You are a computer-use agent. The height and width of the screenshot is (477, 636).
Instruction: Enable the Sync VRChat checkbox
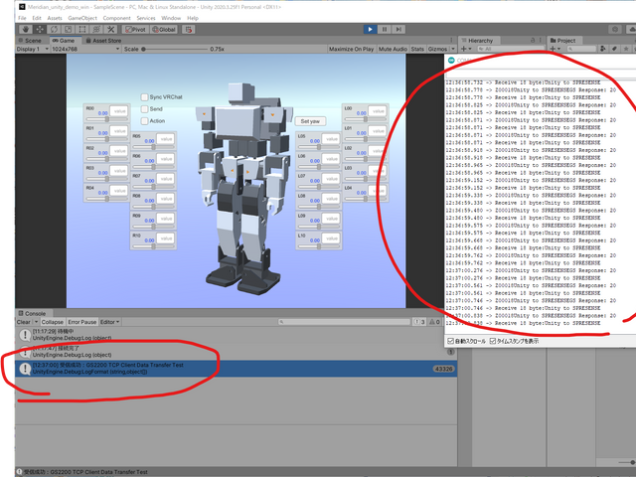coord(143,97)
